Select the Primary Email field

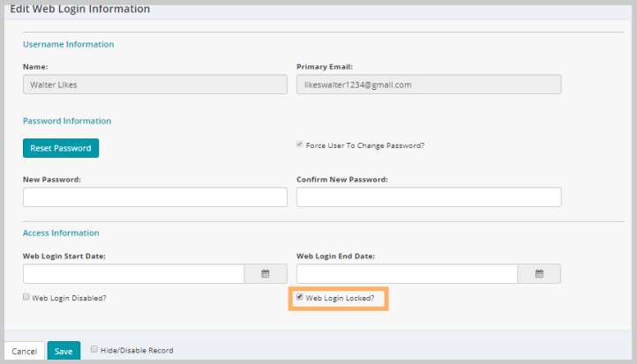click(x=429, y=85)
